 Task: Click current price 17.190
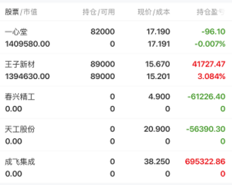158,32
